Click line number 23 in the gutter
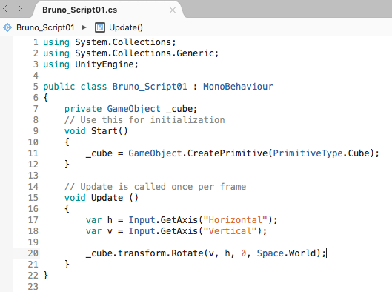Screen dimensions: 392x292 click(x=33, y=287)
